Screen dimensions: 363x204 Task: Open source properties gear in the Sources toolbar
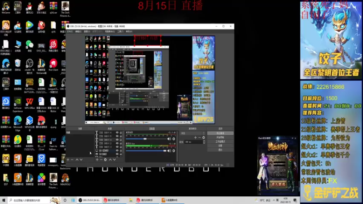[x=105, y=160]
